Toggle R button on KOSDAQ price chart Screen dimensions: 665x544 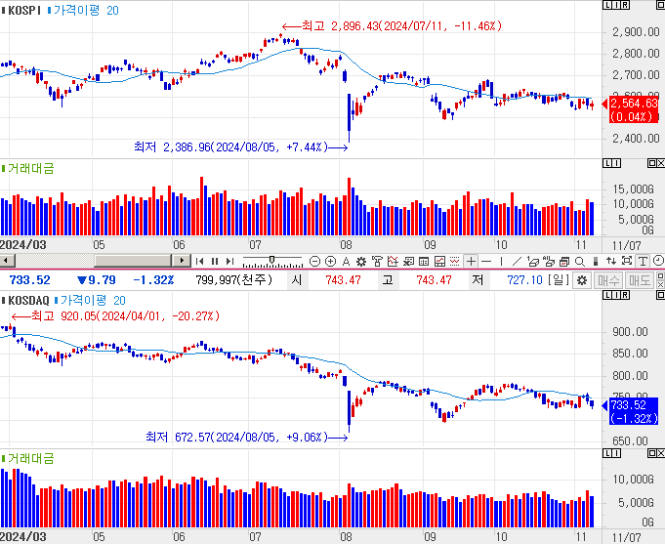[626, 295]
